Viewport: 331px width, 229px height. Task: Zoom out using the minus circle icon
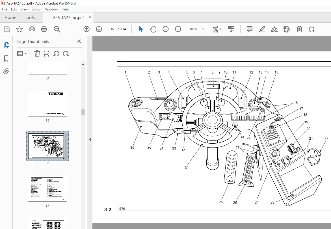click(166, 29)
